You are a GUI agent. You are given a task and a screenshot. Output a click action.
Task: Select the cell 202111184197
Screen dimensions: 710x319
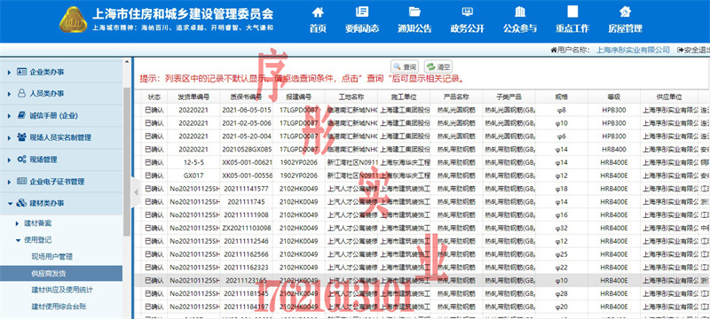click(x=247, y=307)
